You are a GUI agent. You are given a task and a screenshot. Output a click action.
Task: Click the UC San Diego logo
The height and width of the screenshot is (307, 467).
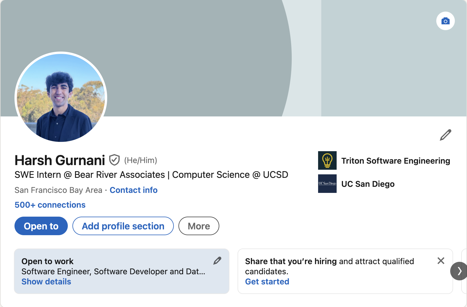[x=327, y=184]
